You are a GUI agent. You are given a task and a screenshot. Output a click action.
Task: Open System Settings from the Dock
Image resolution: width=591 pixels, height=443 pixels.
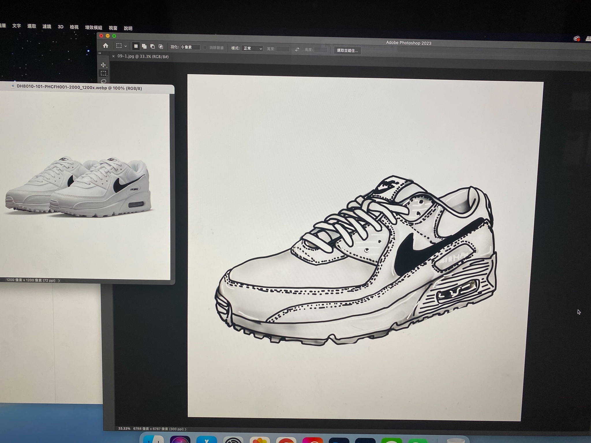(x=233, y=440)
